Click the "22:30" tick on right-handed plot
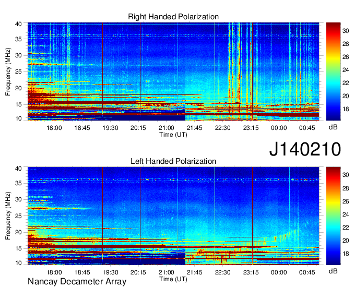 (x=222, y=128)
